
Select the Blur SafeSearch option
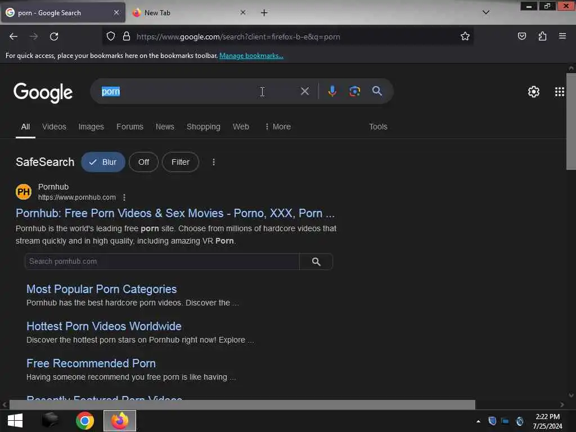pos(103,162)
